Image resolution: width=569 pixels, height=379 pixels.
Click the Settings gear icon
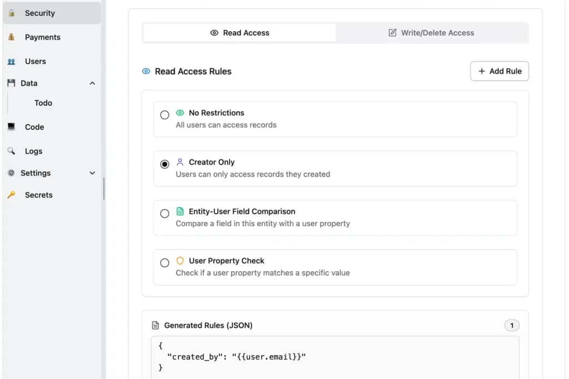[11, 173]
